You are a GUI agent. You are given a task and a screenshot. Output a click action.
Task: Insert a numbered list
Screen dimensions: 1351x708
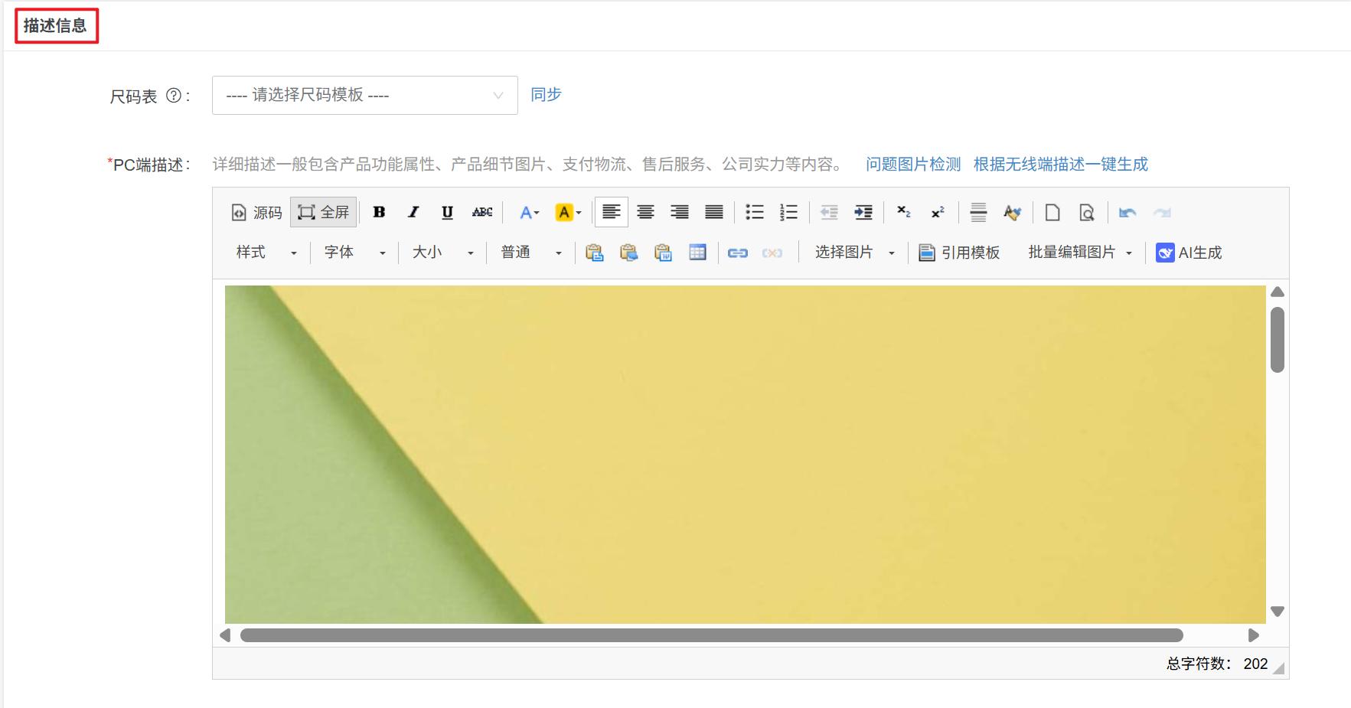pyautogui.click(x=788, y=213)
